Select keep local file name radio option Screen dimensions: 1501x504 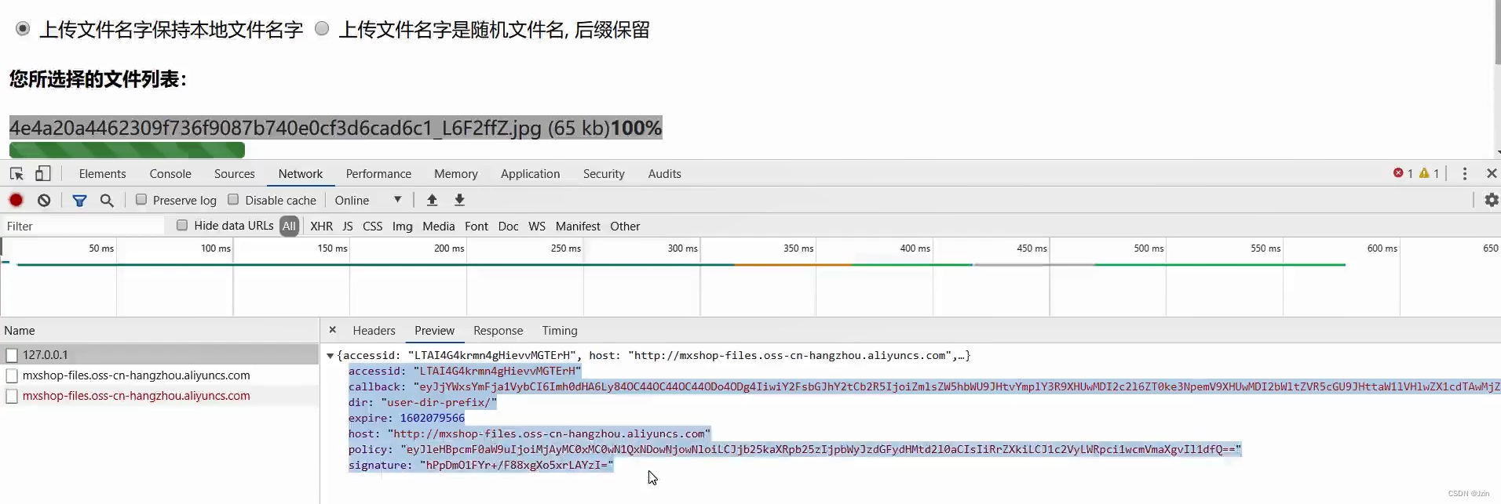point(23,28)
